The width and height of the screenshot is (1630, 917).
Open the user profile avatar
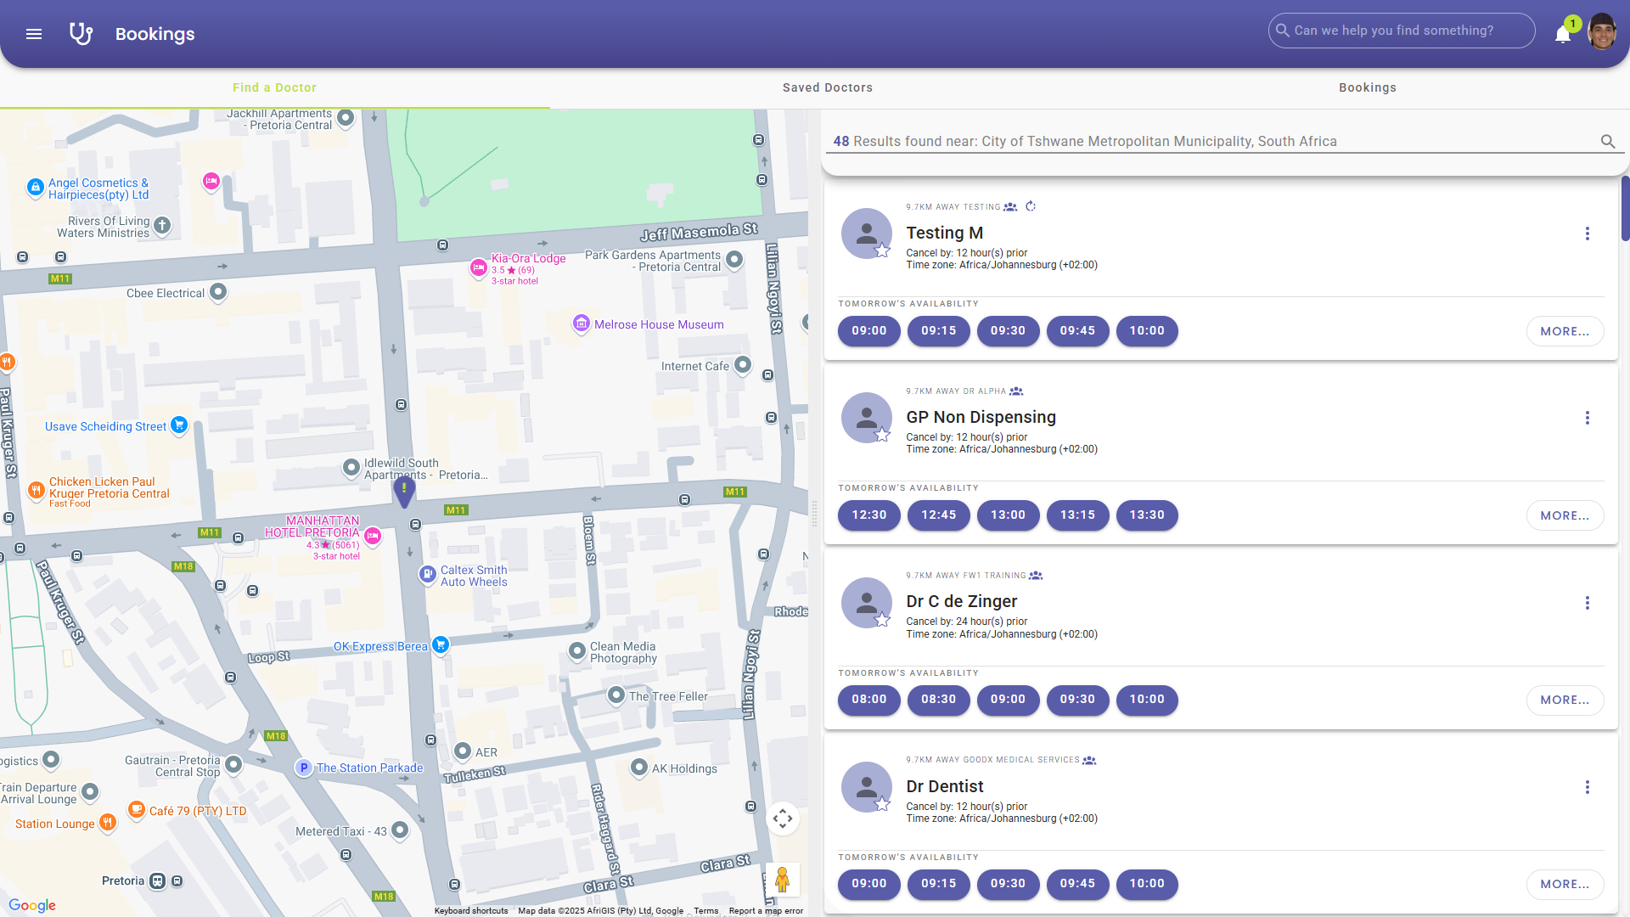pyautogui.click(x=1602, y=32)
